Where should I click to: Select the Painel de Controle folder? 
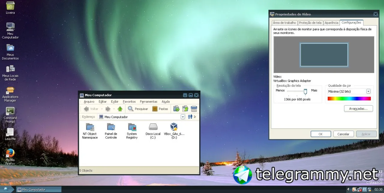coord(111,131)
